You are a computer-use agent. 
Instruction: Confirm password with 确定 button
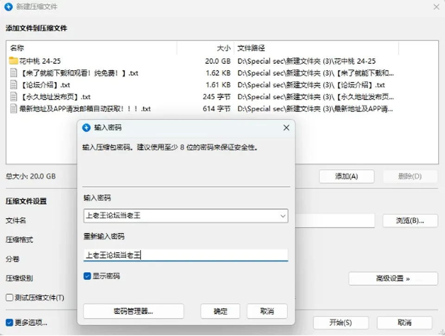point(220,311)
